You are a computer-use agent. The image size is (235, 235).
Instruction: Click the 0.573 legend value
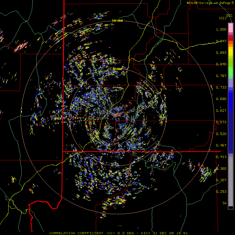pos(221,122)
